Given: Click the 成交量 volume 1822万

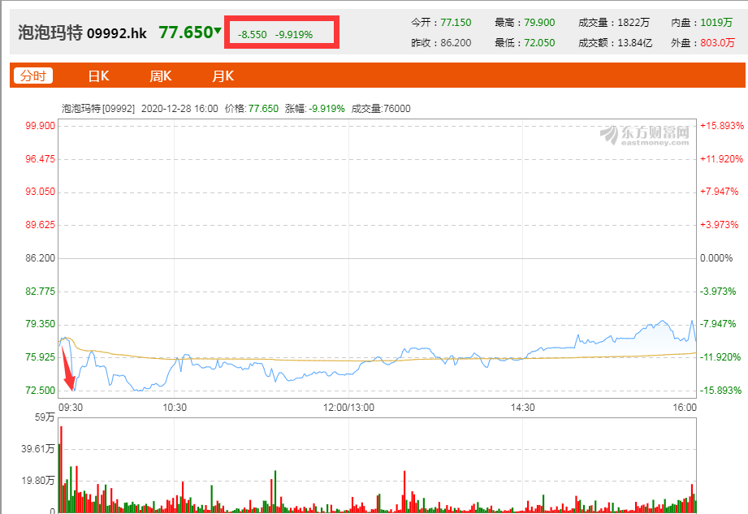Looking at the screenshot, I should click(633, 23).
